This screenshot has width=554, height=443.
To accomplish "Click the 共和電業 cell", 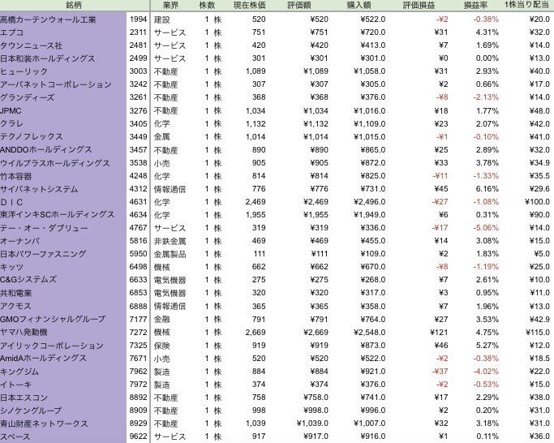I will tap(16, 293).
